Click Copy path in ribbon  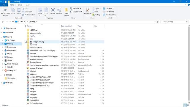point(27,12)
